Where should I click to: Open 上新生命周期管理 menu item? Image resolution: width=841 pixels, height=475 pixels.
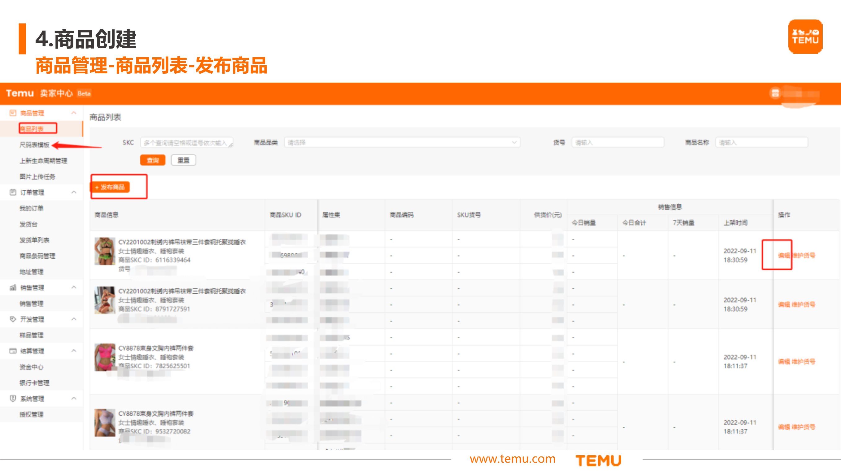click(x=43, y=161)
